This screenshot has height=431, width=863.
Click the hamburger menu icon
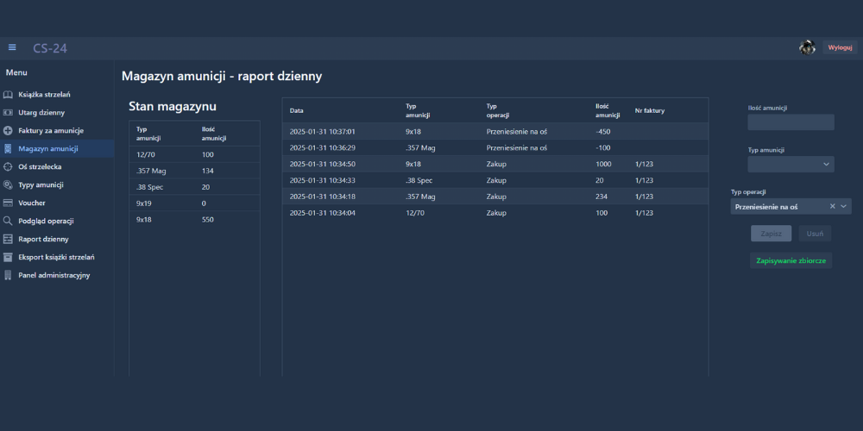point(12,47)
